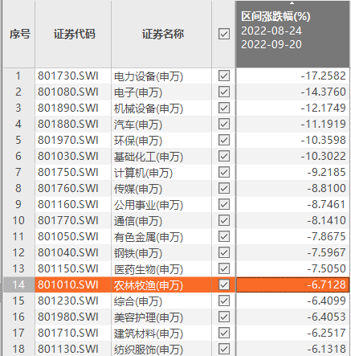
Task: Select code cell 801040.SWI
Action: pyautogui.click(x=73, y=252)
